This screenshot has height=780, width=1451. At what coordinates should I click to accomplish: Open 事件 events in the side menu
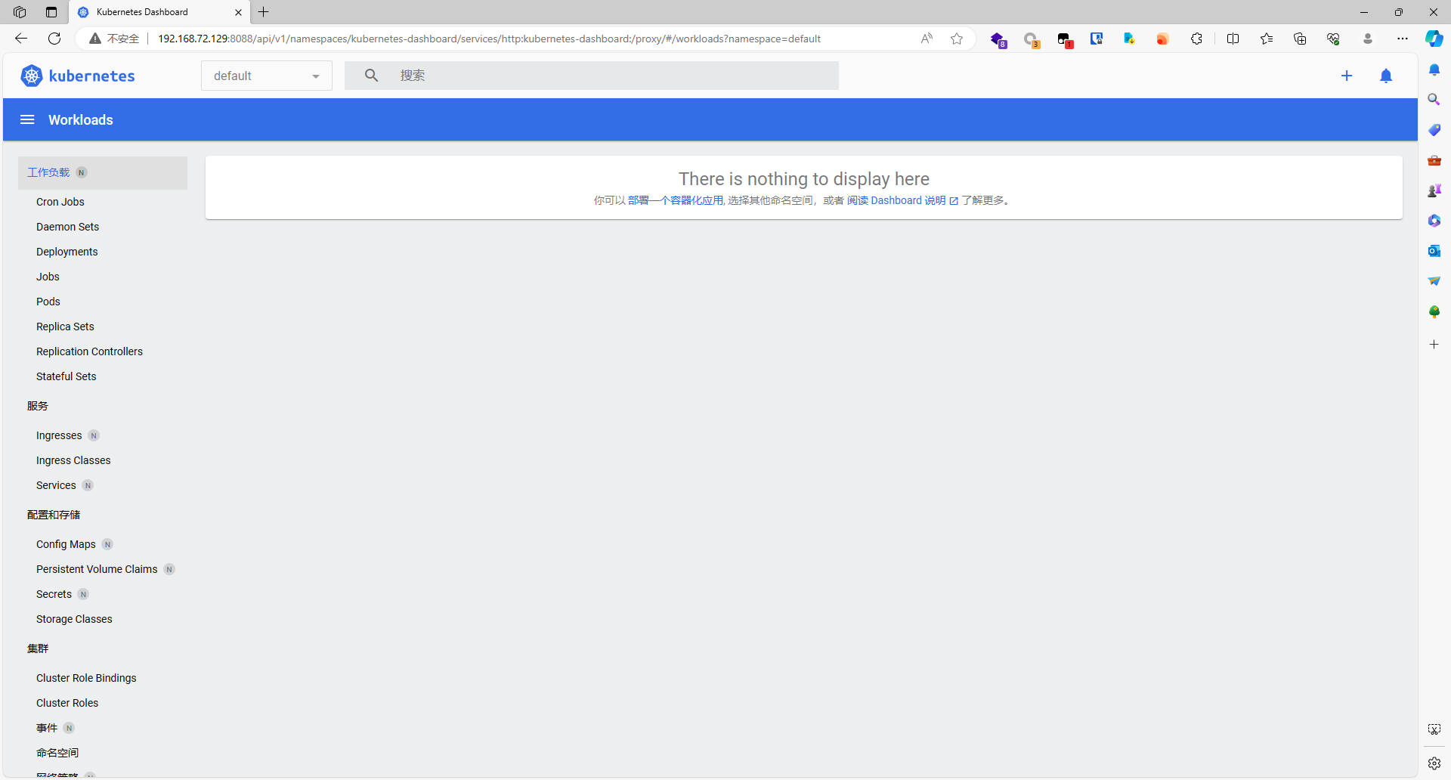pos(47,728)
